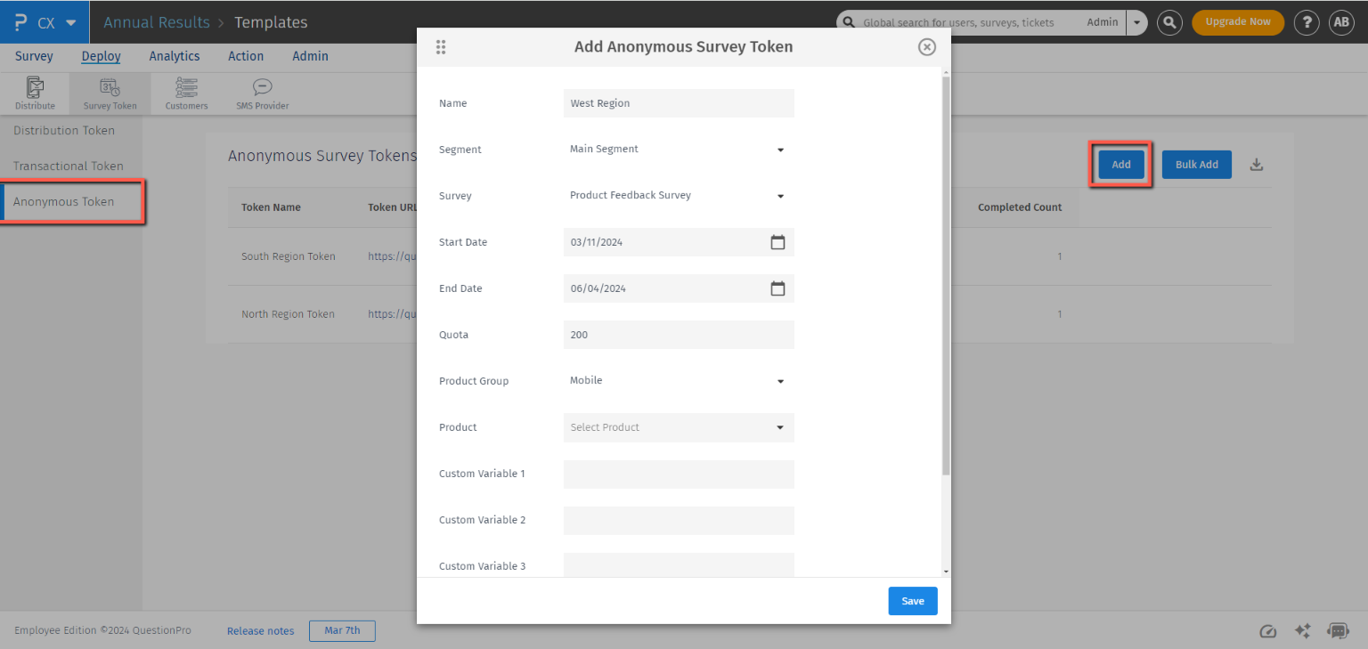Open the live chat support widget

coord(1338,630)
